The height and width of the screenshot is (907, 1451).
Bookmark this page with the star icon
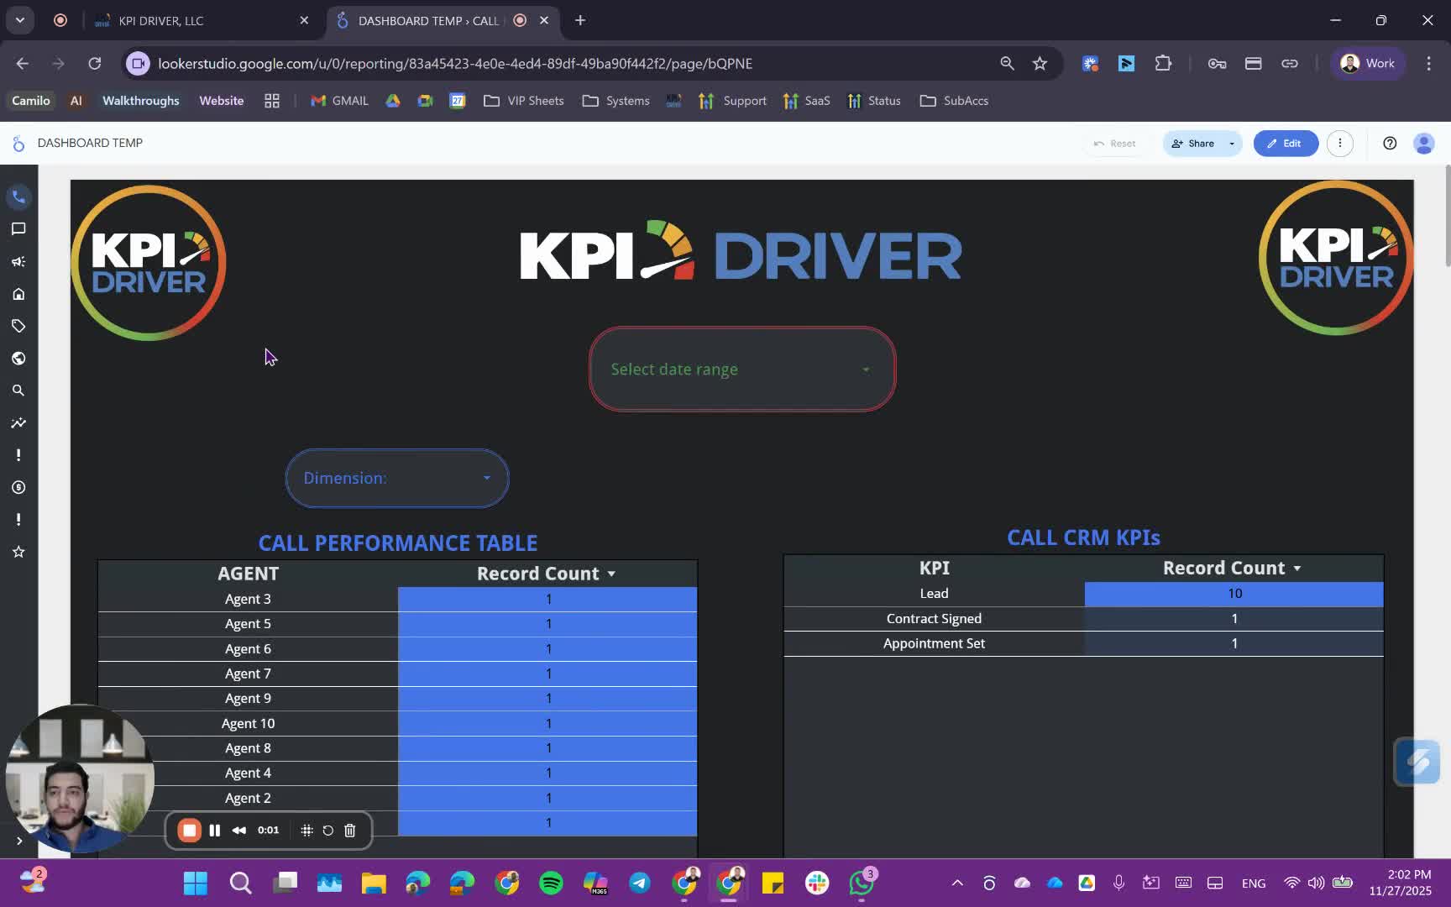(1040, 64)
